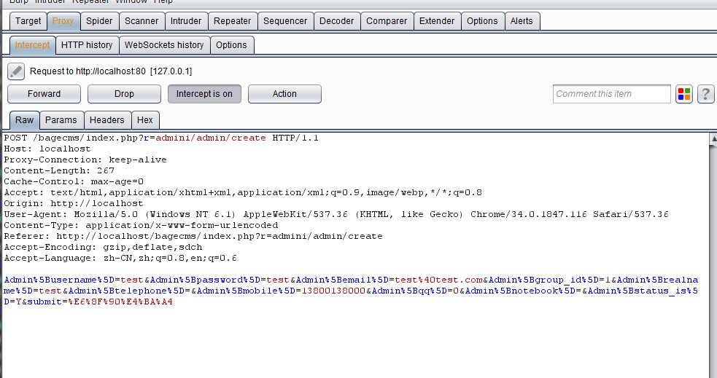The width and height of the screenshot is (717, 378).
Task: Click the Origin: http://localhost line
Action: 73,204
